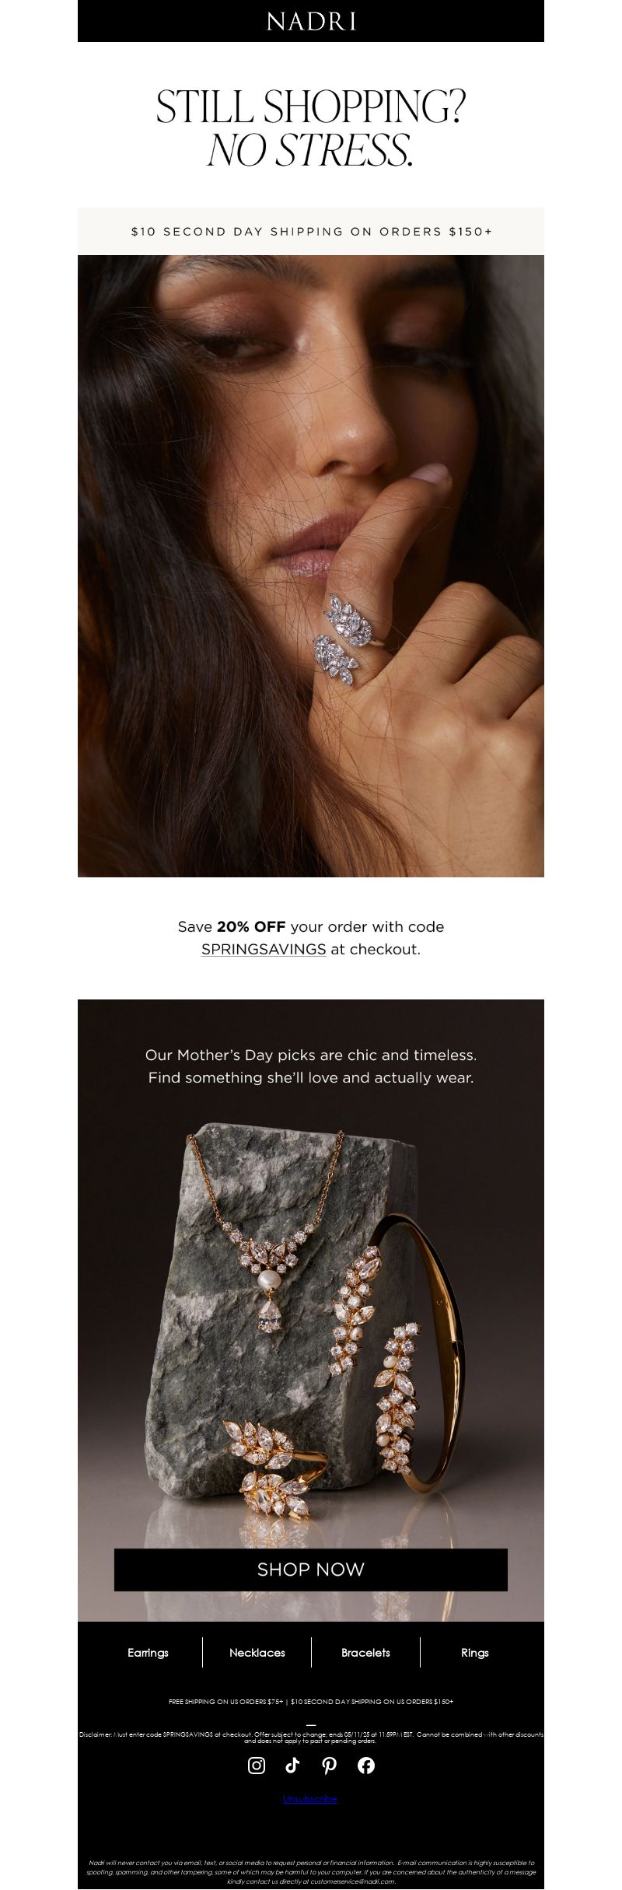Click the free shipping footer text
Screen dimensions: 622x1890
(311, 1702)
